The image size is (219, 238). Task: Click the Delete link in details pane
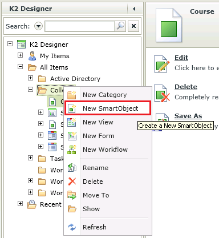[186, 87]
